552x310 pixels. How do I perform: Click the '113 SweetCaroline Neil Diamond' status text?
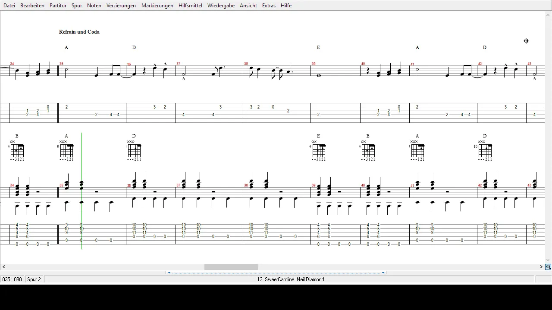tap(289, 279)
